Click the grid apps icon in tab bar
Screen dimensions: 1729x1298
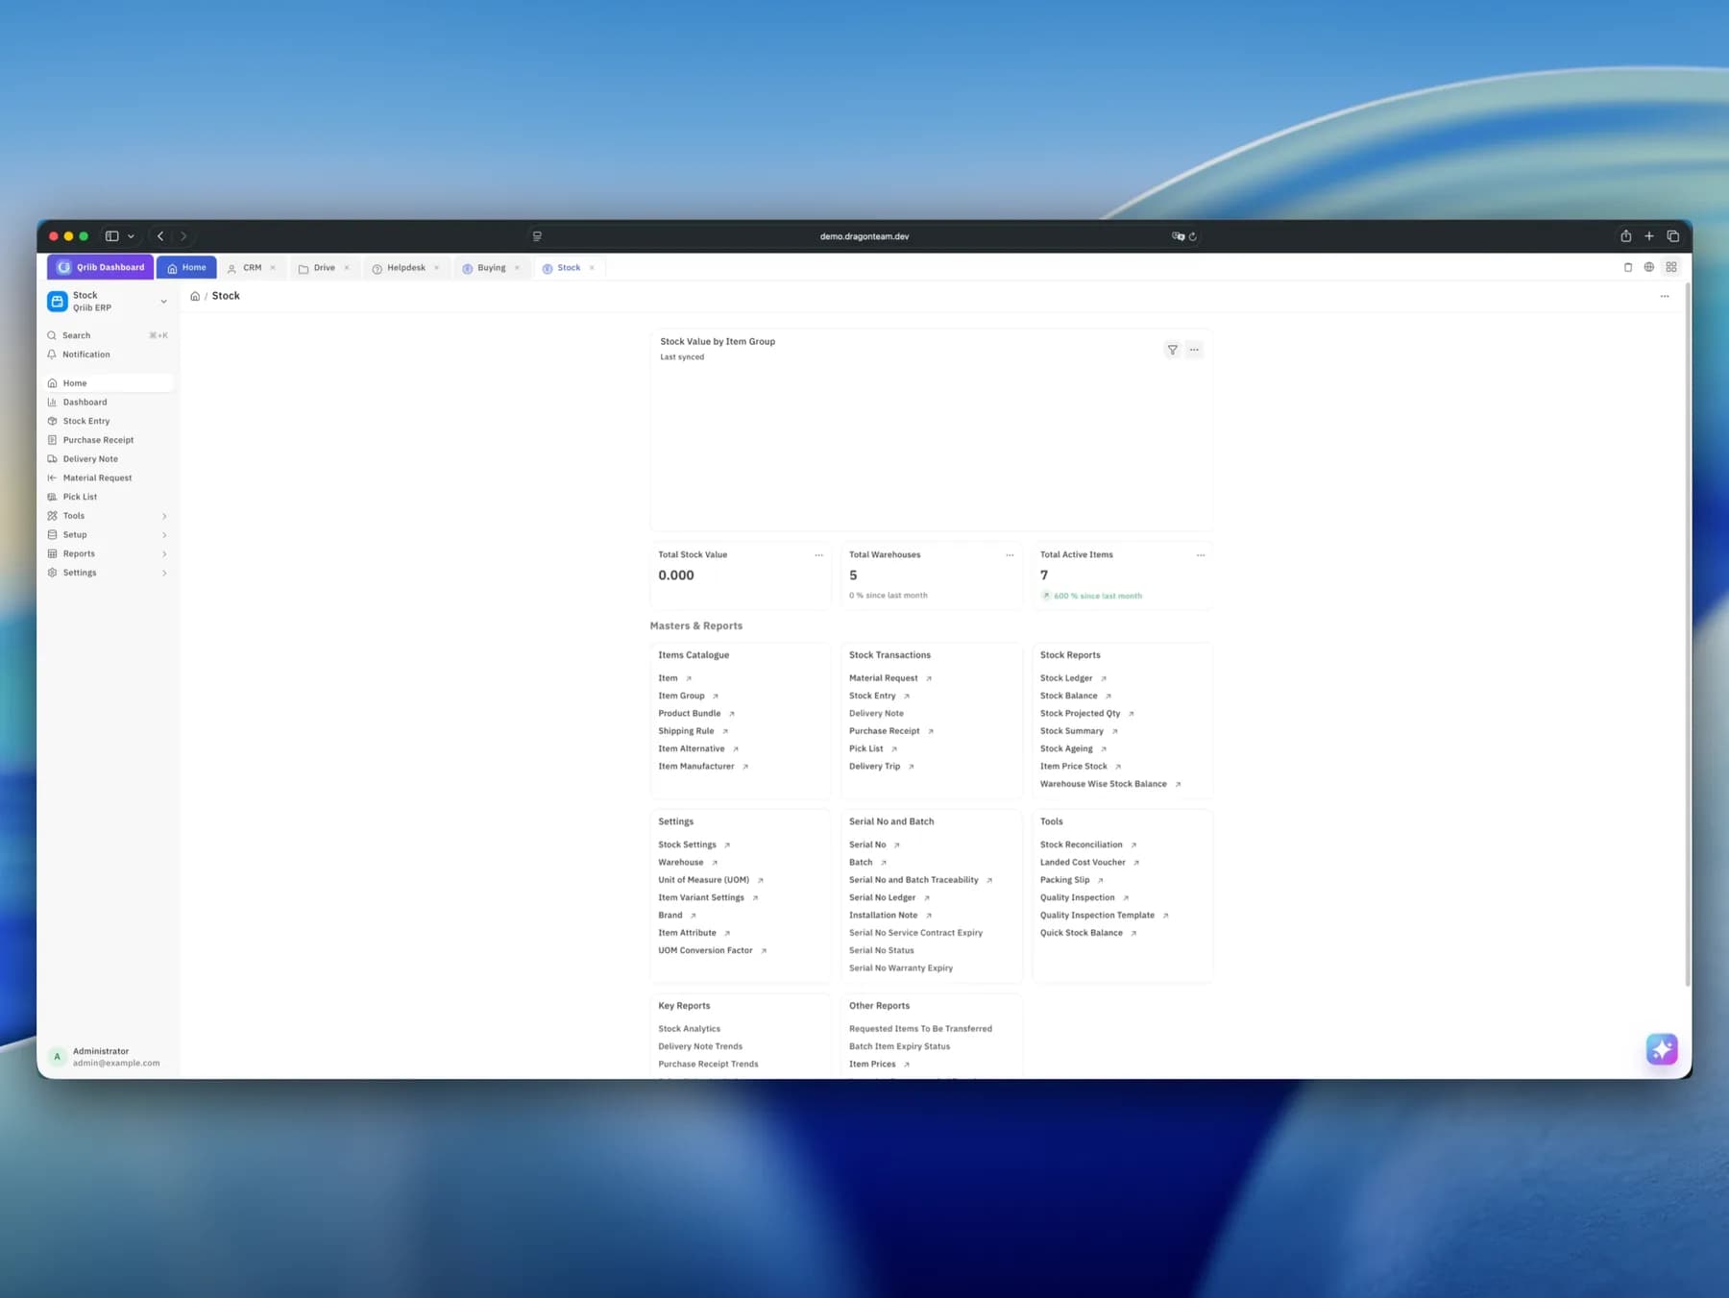tap(1671, 267)
